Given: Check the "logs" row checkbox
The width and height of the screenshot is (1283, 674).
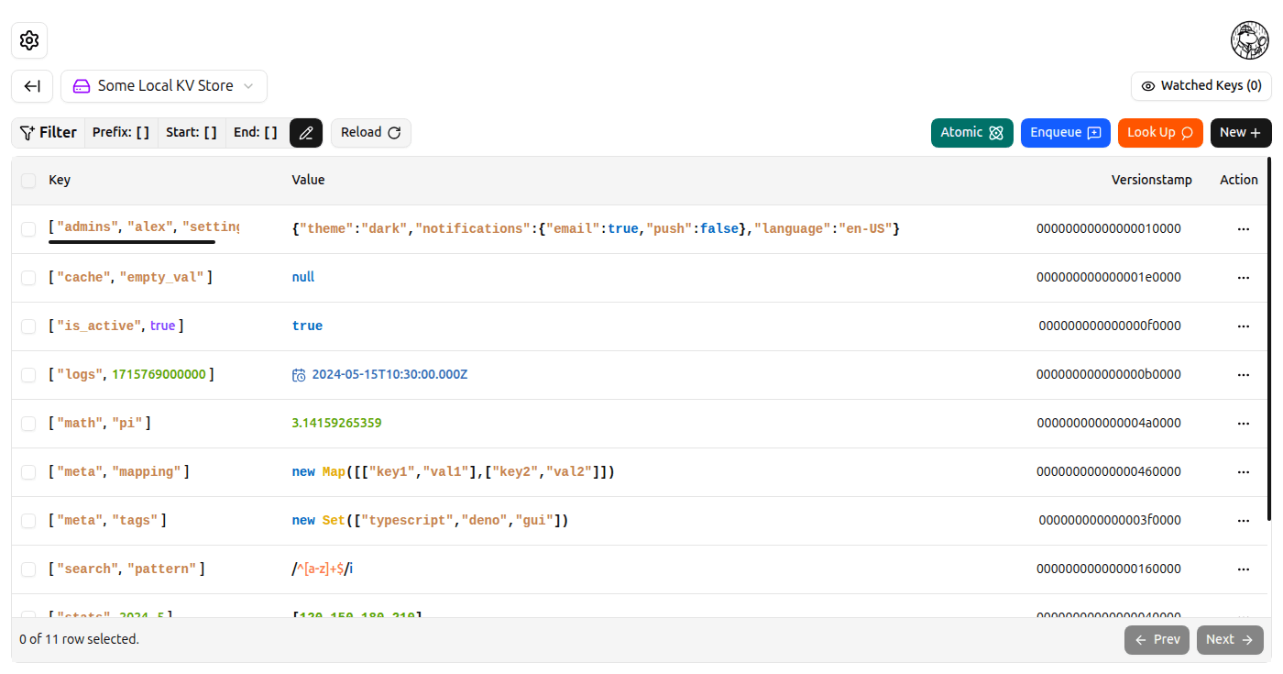Looking at the screenshot, I should pos(28,375).
